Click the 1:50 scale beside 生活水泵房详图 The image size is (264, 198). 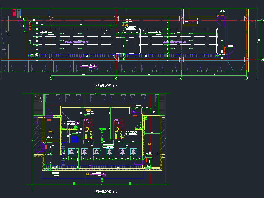point(115,86)
